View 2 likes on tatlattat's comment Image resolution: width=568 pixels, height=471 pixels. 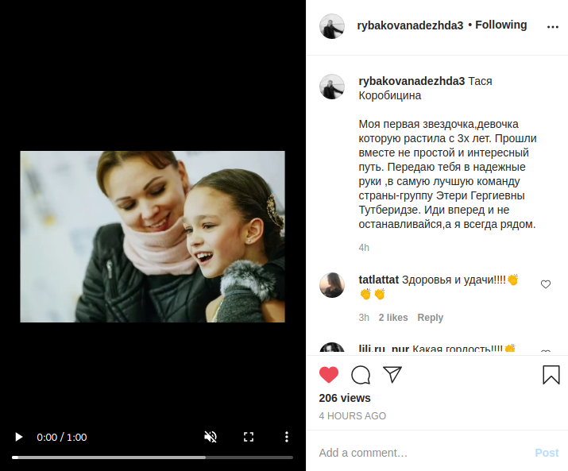coord(393,318)
